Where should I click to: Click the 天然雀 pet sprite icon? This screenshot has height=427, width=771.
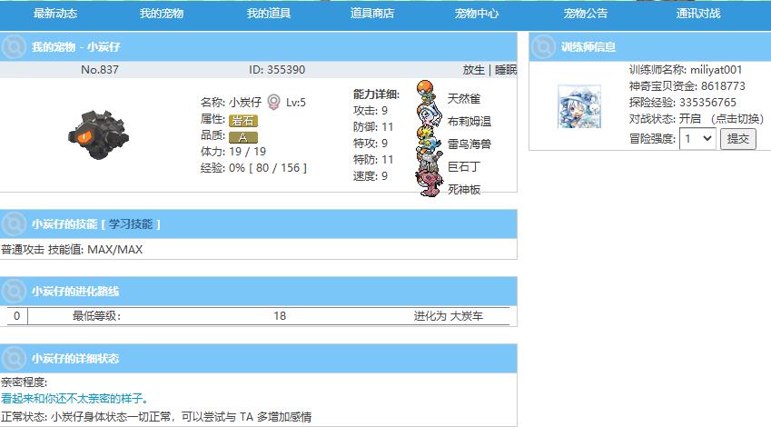[427, 94]
